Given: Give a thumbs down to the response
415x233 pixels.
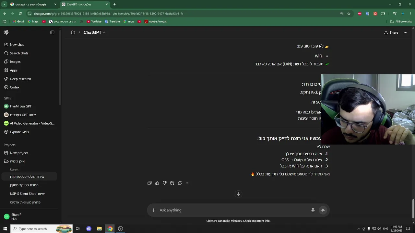Looking at the screenshot, I should tap(165, 183).
